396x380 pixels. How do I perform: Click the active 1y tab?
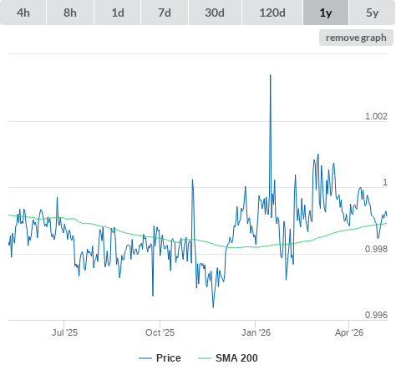click(326, 13)
